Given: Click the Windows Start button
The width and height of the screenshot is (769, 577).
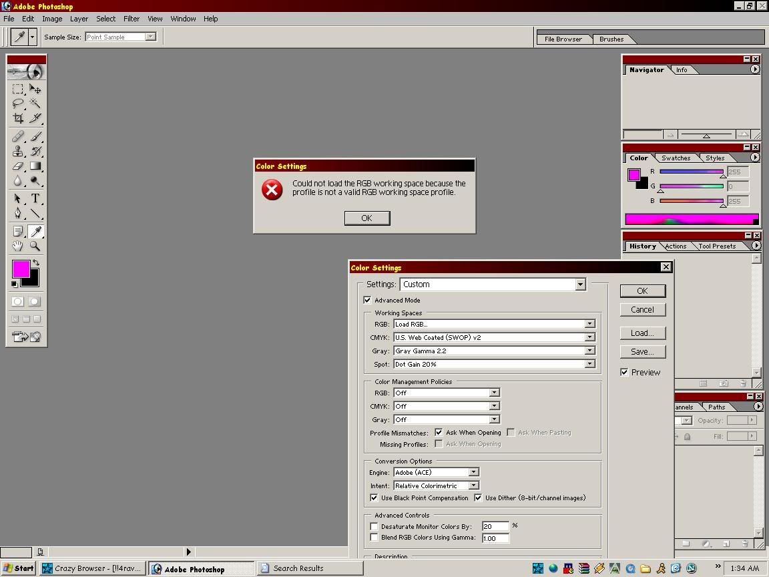Looking at the screenshot, I should coord(19,568).
